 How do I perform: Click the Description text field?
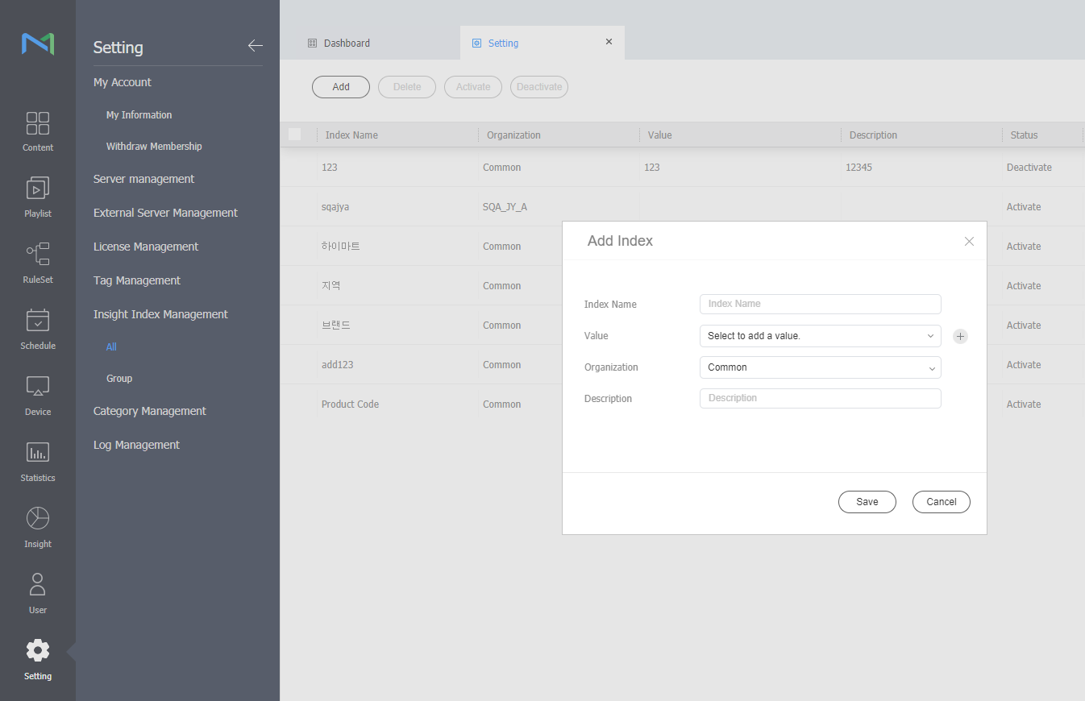[820, 398]
